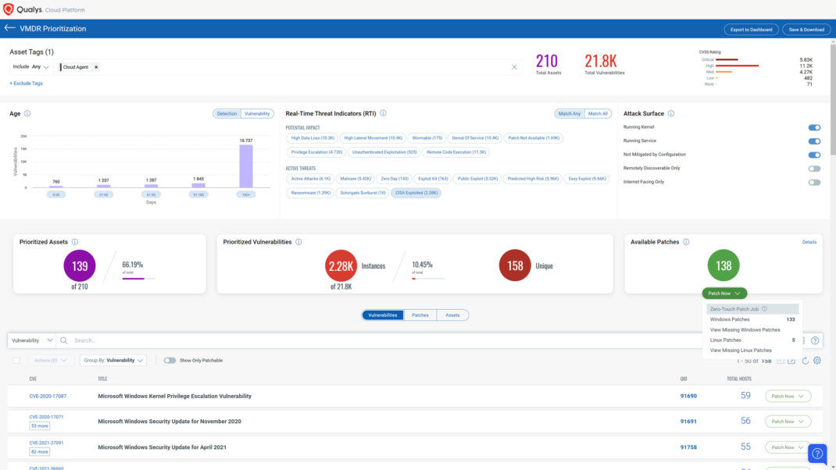Open the Actions (0) dropdown

pyautogui.click(x=50, y=361)
